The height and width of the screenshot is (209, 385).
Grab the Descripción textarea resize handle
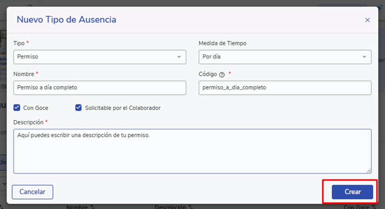[x=369, y=171]
